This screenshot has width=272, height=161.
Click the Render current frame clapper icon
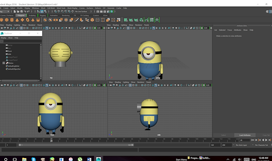[101, 11]
